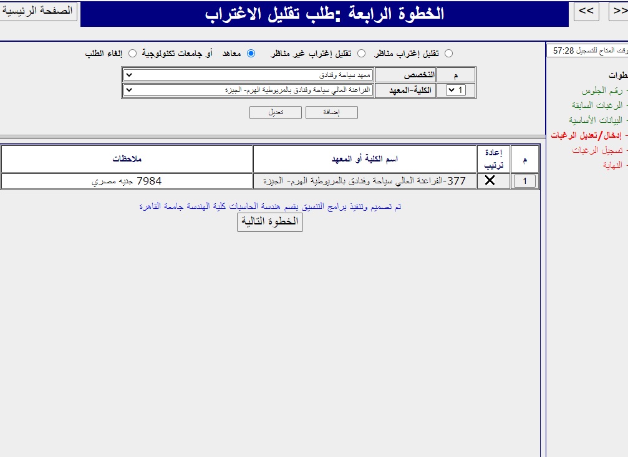Select معاهد أو جامعات تكنولوجية radio button
Image resolution: width=628 pixels, height=457 pixels.
pos(251,53)
